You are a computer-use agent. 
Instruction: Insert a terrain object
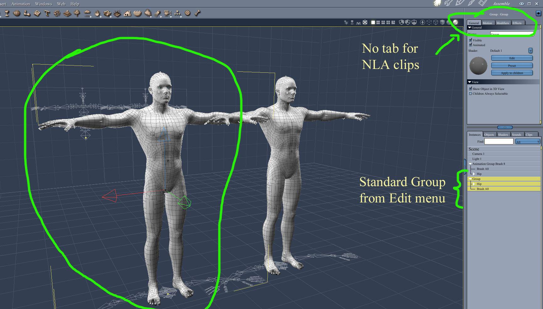click(x=67, y=13)
